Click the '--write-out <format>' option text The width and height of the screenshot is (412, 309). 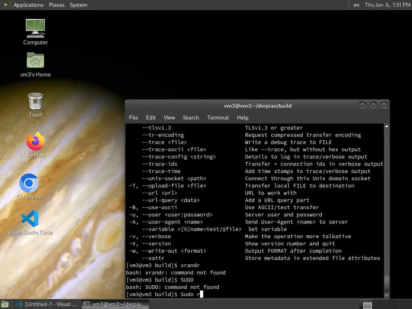tap(174, 251)
